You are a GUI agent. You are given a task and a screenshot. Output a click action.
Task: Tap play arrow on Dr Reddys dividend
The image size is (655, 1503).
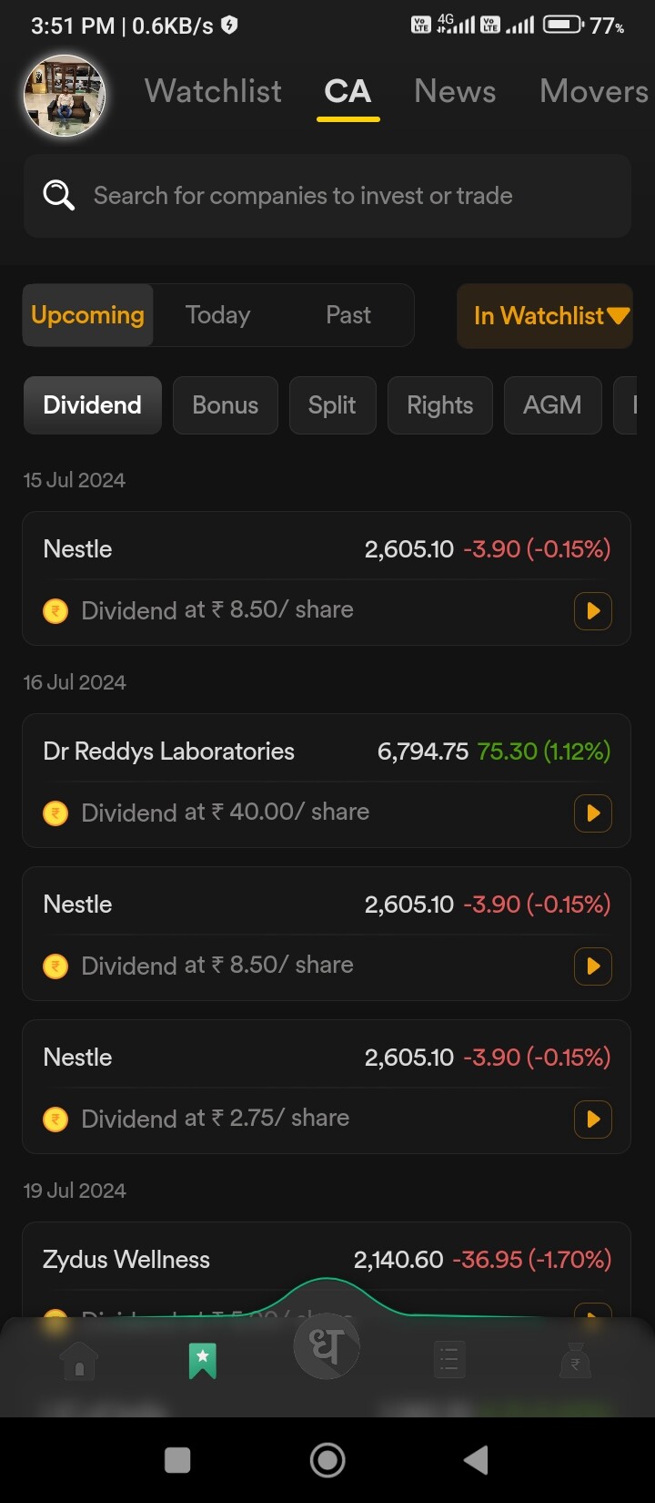coord(593,813)
